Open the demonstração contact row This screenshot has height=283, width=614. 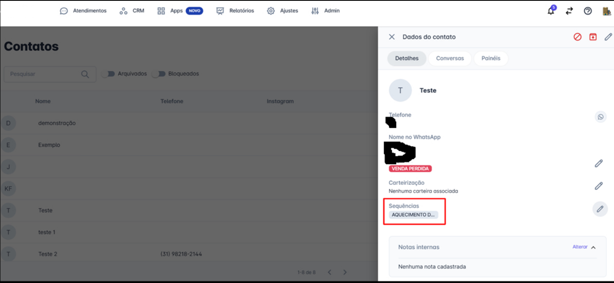pos(189,123)
